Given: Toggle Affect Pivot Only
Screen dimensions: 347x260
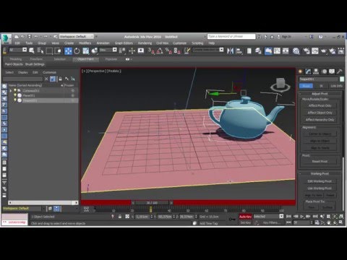Looking at the screenshot, I should pos(320,105).
